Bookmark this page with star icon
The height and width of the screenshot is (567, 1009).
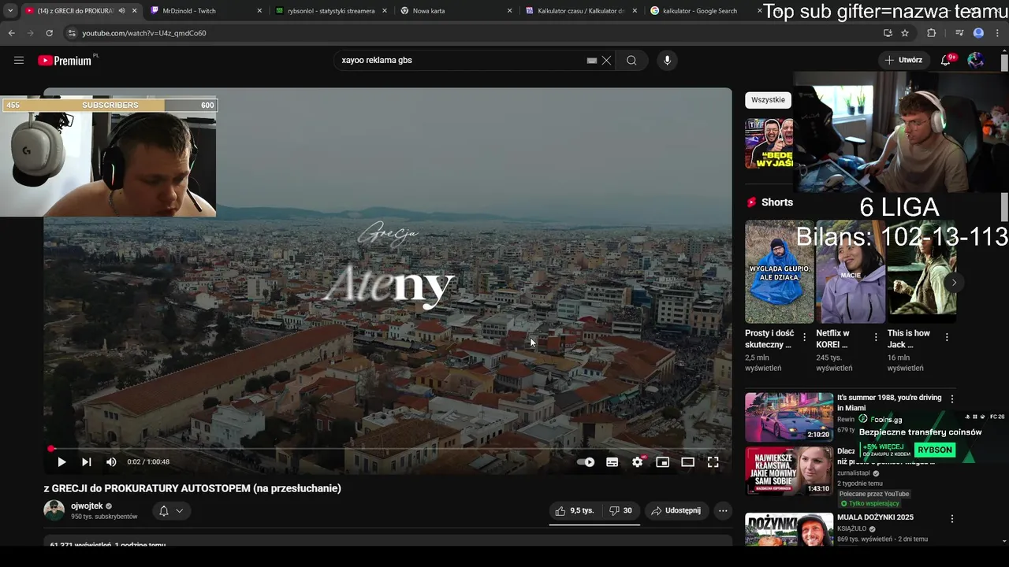click(905, 33)
